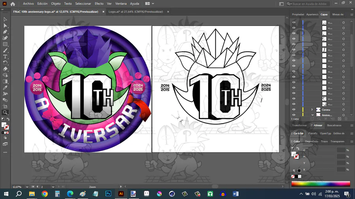Hide the Annive... layer eye icon
Screen dimensions: 355x199
(x=293, y=115)
